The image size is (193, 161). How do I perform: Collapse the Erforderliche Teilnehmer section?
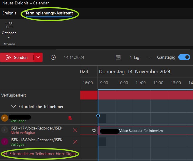[13, 107]
